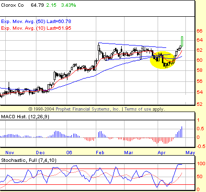The height and width of the screenshot is (192, 206).
Task: Open the Prophet Financial Systems, Inc. link
Action: (x=88, y=109)
